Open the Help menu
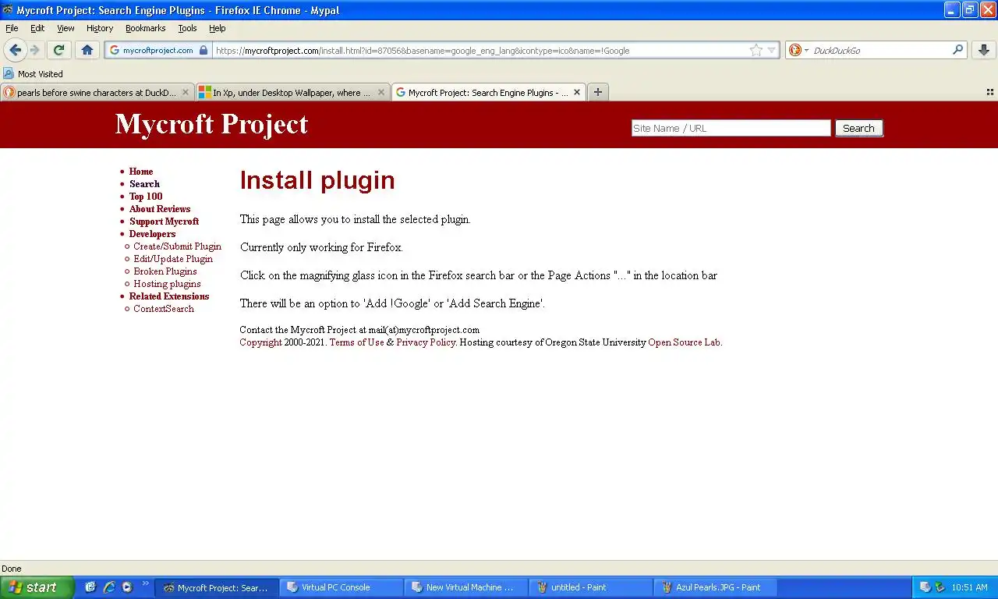Image resolution: width=998 pixels, height=599 pixels. [x=217, y=28]
